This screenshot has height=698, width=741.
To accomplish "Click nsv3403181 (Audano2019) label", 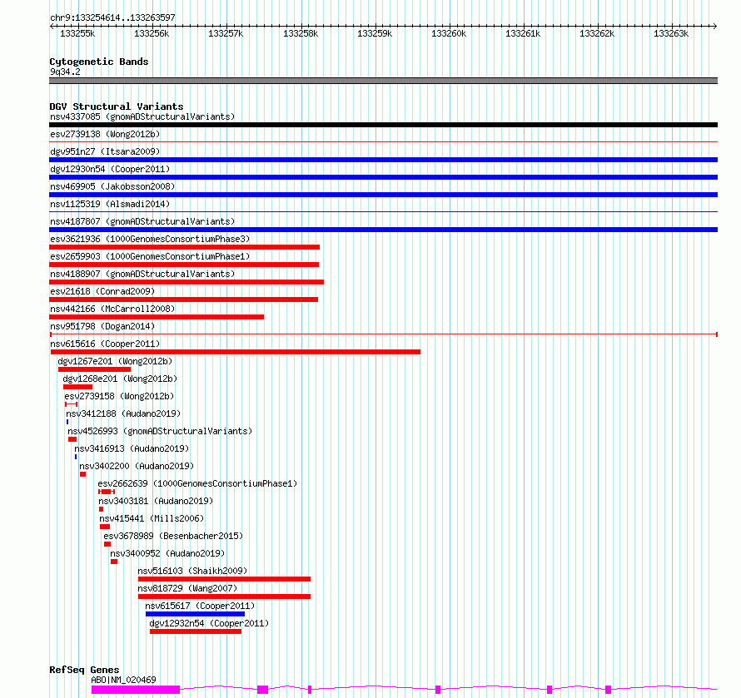I will (156, 501).
